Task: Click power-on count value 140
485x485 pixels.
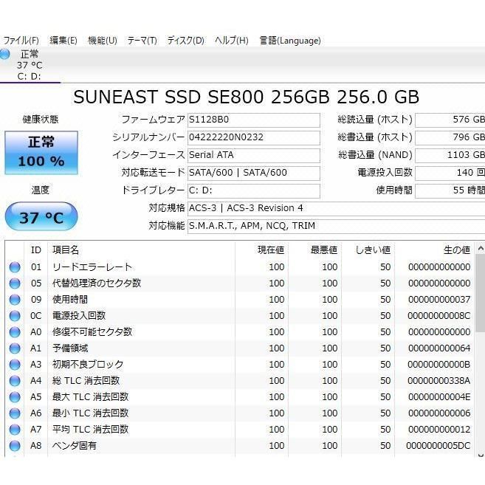Action: click(x=450, y=173)
